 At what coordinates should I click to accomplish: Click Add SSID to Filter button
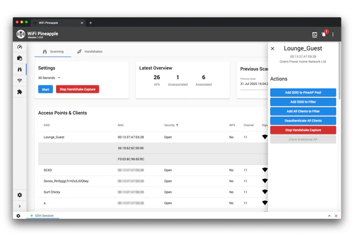[303, 102]
